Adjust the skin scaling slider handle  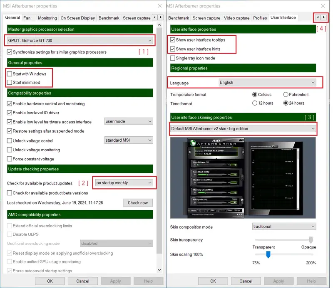(268, 254)
